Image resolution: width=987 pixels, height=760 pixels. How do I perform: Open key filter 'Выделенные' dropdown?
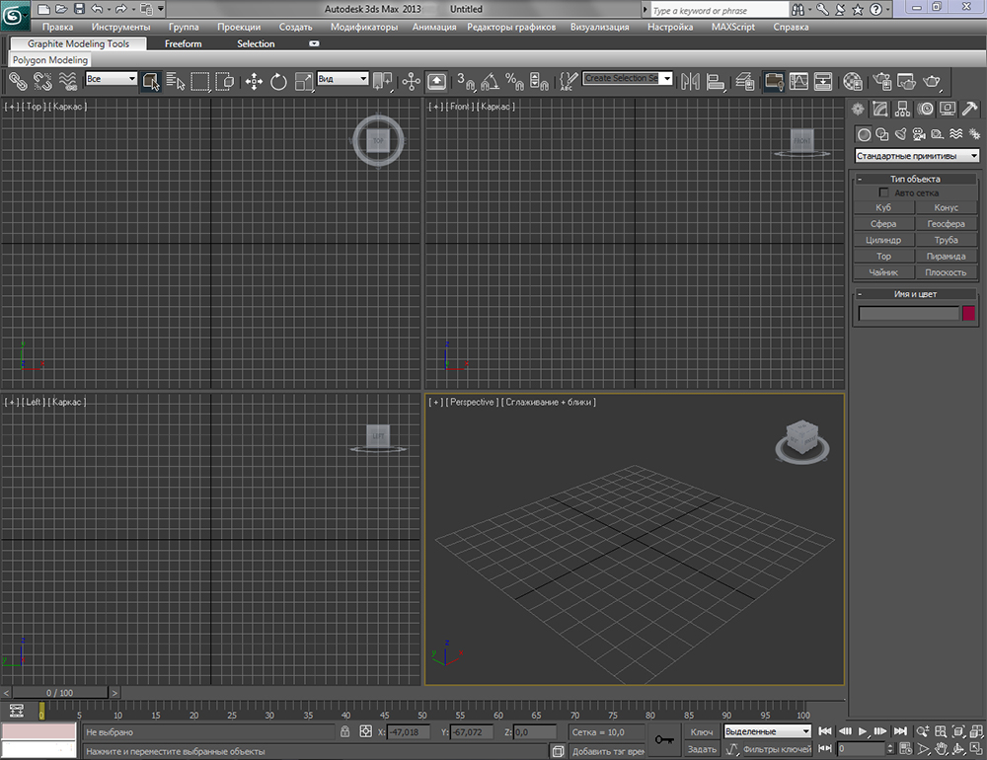click(767, 731)
